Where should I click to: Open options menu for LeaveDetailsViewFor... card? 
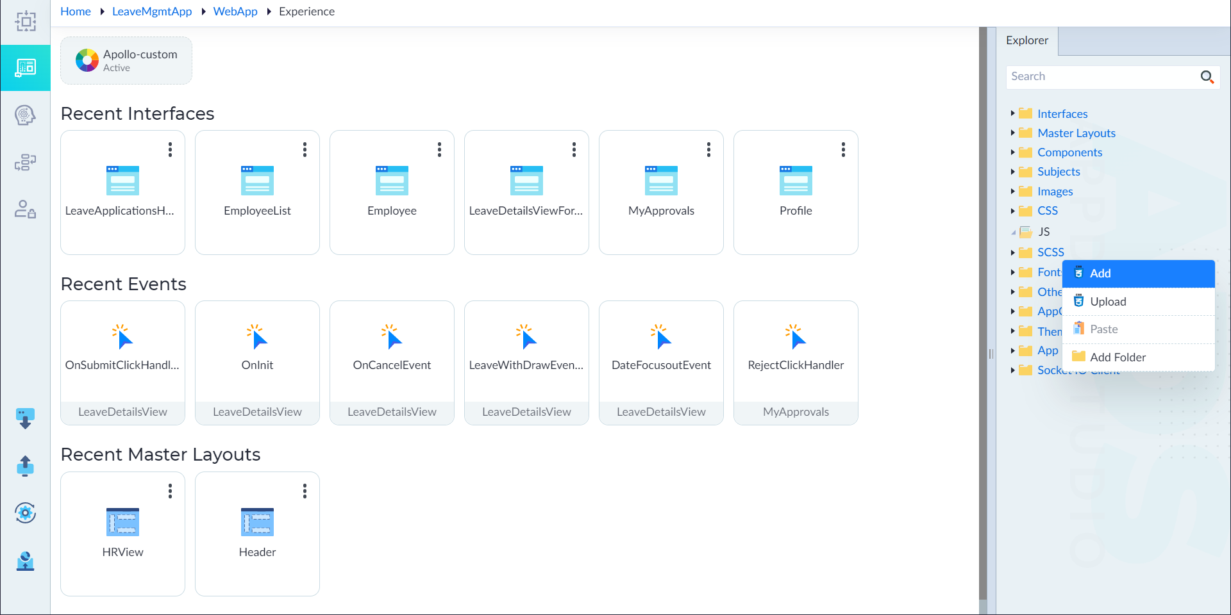click(574, 149)
